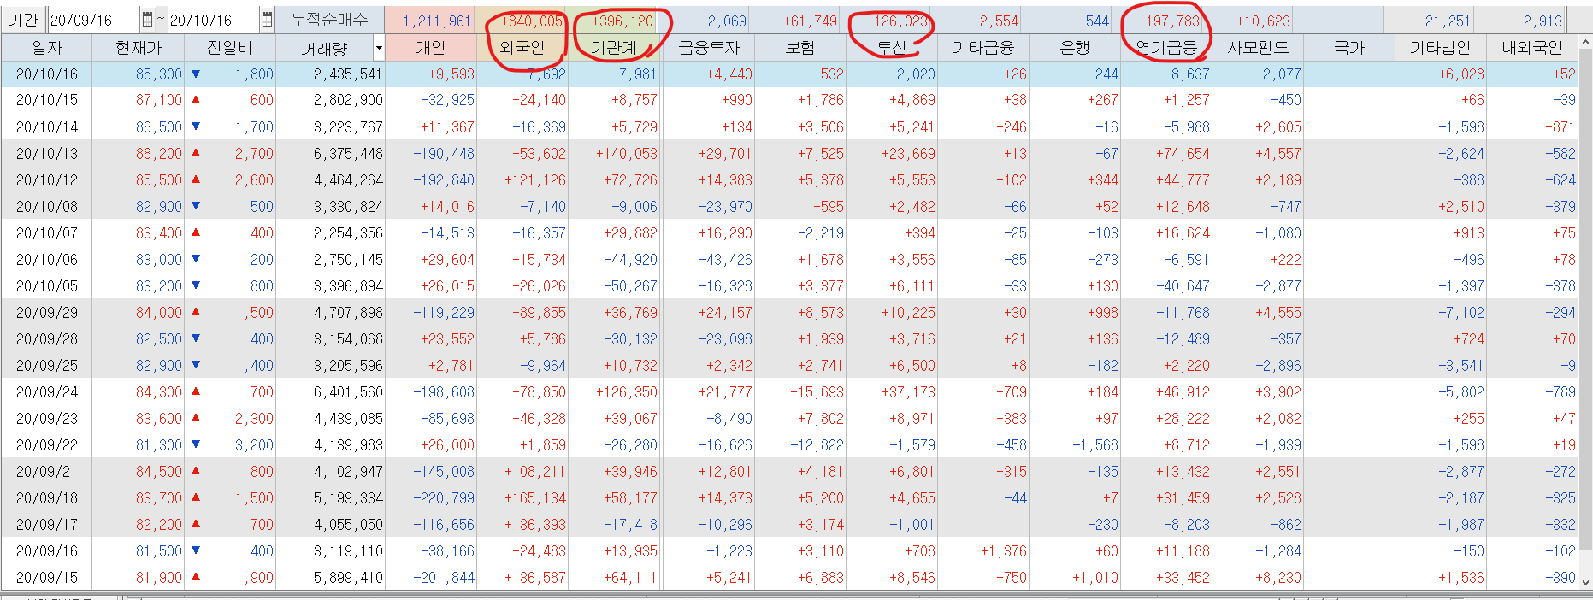Click the 내외국인 value +871
1593x600 pixels.
point(1560,127)
